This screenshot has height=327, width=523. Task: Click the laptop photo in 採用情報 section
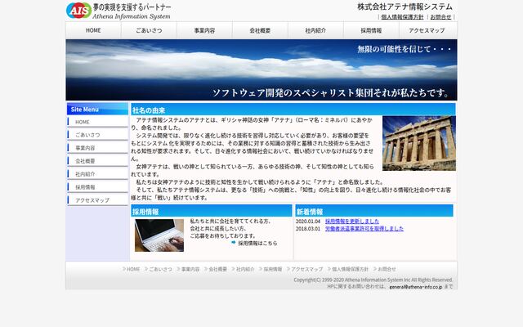point(159,235)
